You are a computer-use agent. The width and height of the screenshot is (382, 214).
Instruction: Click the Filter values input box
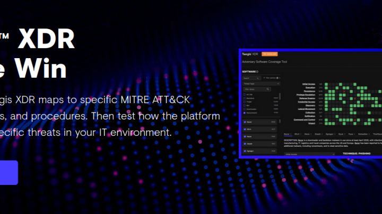(x=257, y=89)
